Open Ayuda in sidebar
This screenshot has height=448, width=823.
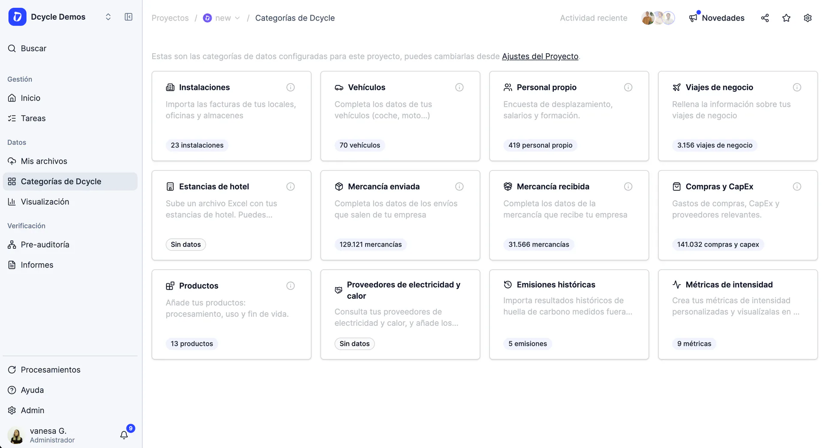coord(70,390)
